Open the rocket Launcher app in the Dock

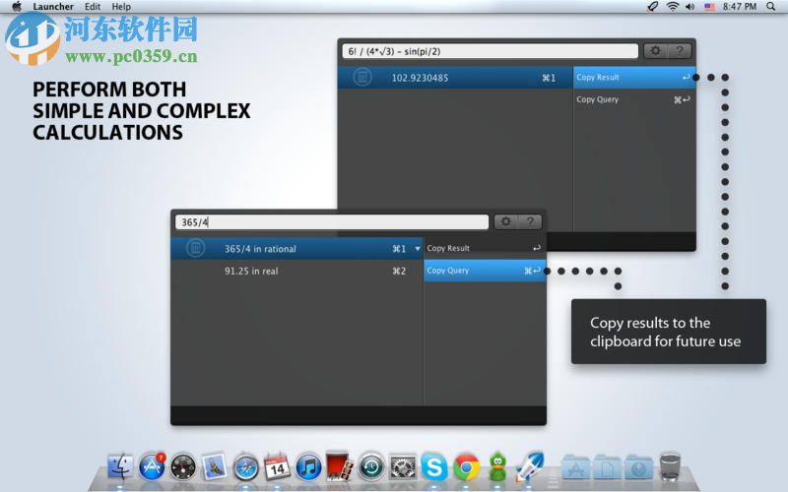pos(531,465)
